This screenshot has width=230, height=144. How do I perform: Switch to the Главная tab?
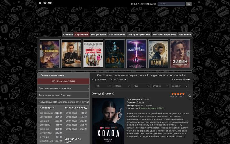[x=68, y=35]
